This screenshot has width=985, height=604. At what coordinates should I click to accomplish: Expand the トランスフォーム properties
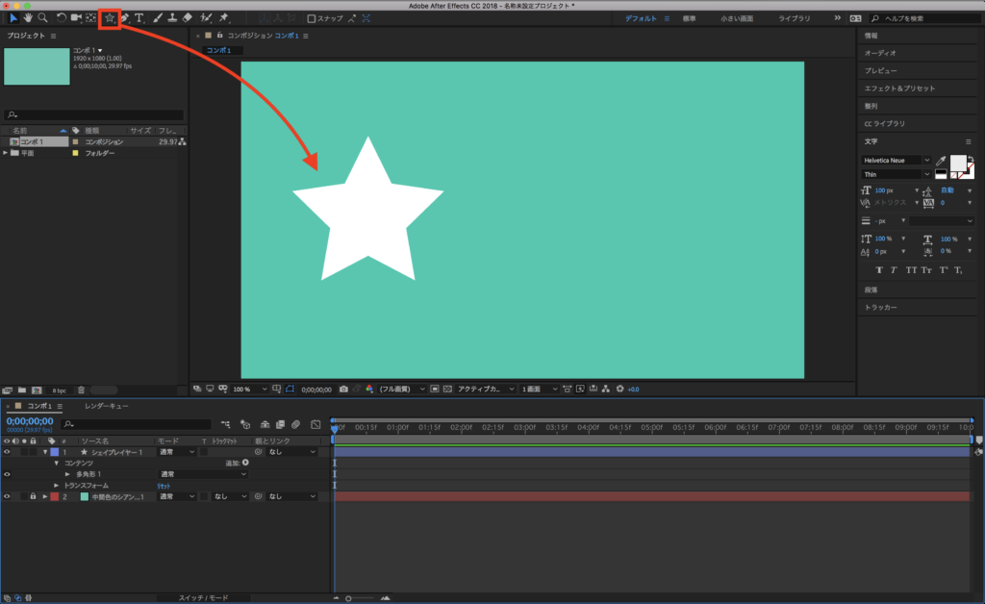[x=57, y=486]
